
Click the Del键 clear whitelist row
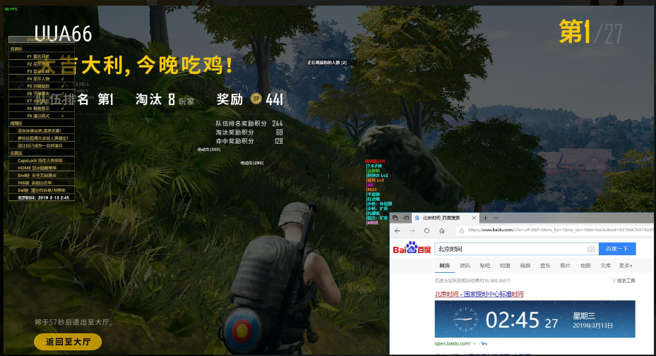(x=42, y=190)
